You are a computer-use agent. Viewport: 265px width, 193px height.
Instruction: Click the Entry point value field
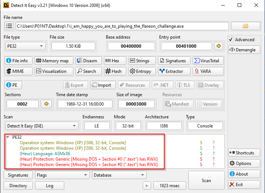(x=186, y=46)
